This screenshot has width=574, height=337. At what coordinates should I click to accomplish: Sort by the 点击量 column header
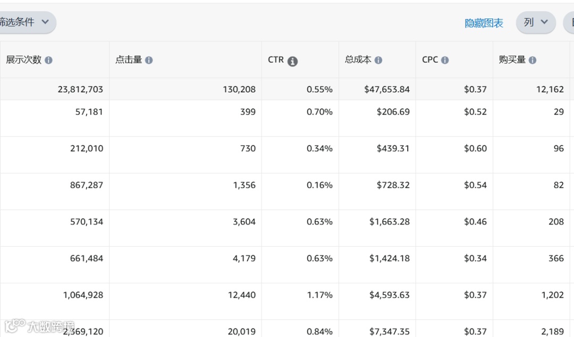(x=129, y=60)
